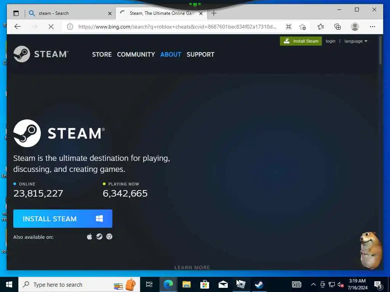This screenshot has width=390, height=292.
Task: Click the playing now count 6,342,665
Action: [x=125, y=193]
